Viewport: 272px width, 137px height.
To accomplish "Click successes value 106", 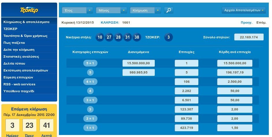I will click(187, 82).
